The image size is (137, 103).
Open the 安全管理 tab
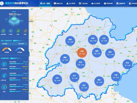coord(96,3)
